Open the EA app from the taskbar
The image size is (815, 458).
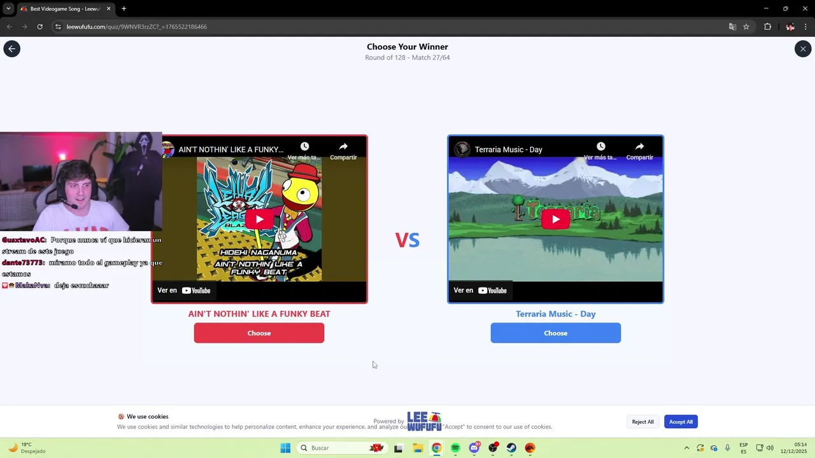(x=530, y=448)
